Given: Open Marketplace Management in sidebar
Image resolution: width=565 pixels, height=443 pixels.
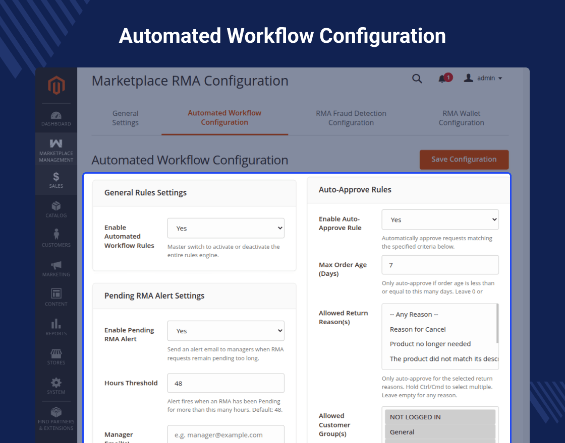Looking at the screenshot, I should tap(56, 151).
